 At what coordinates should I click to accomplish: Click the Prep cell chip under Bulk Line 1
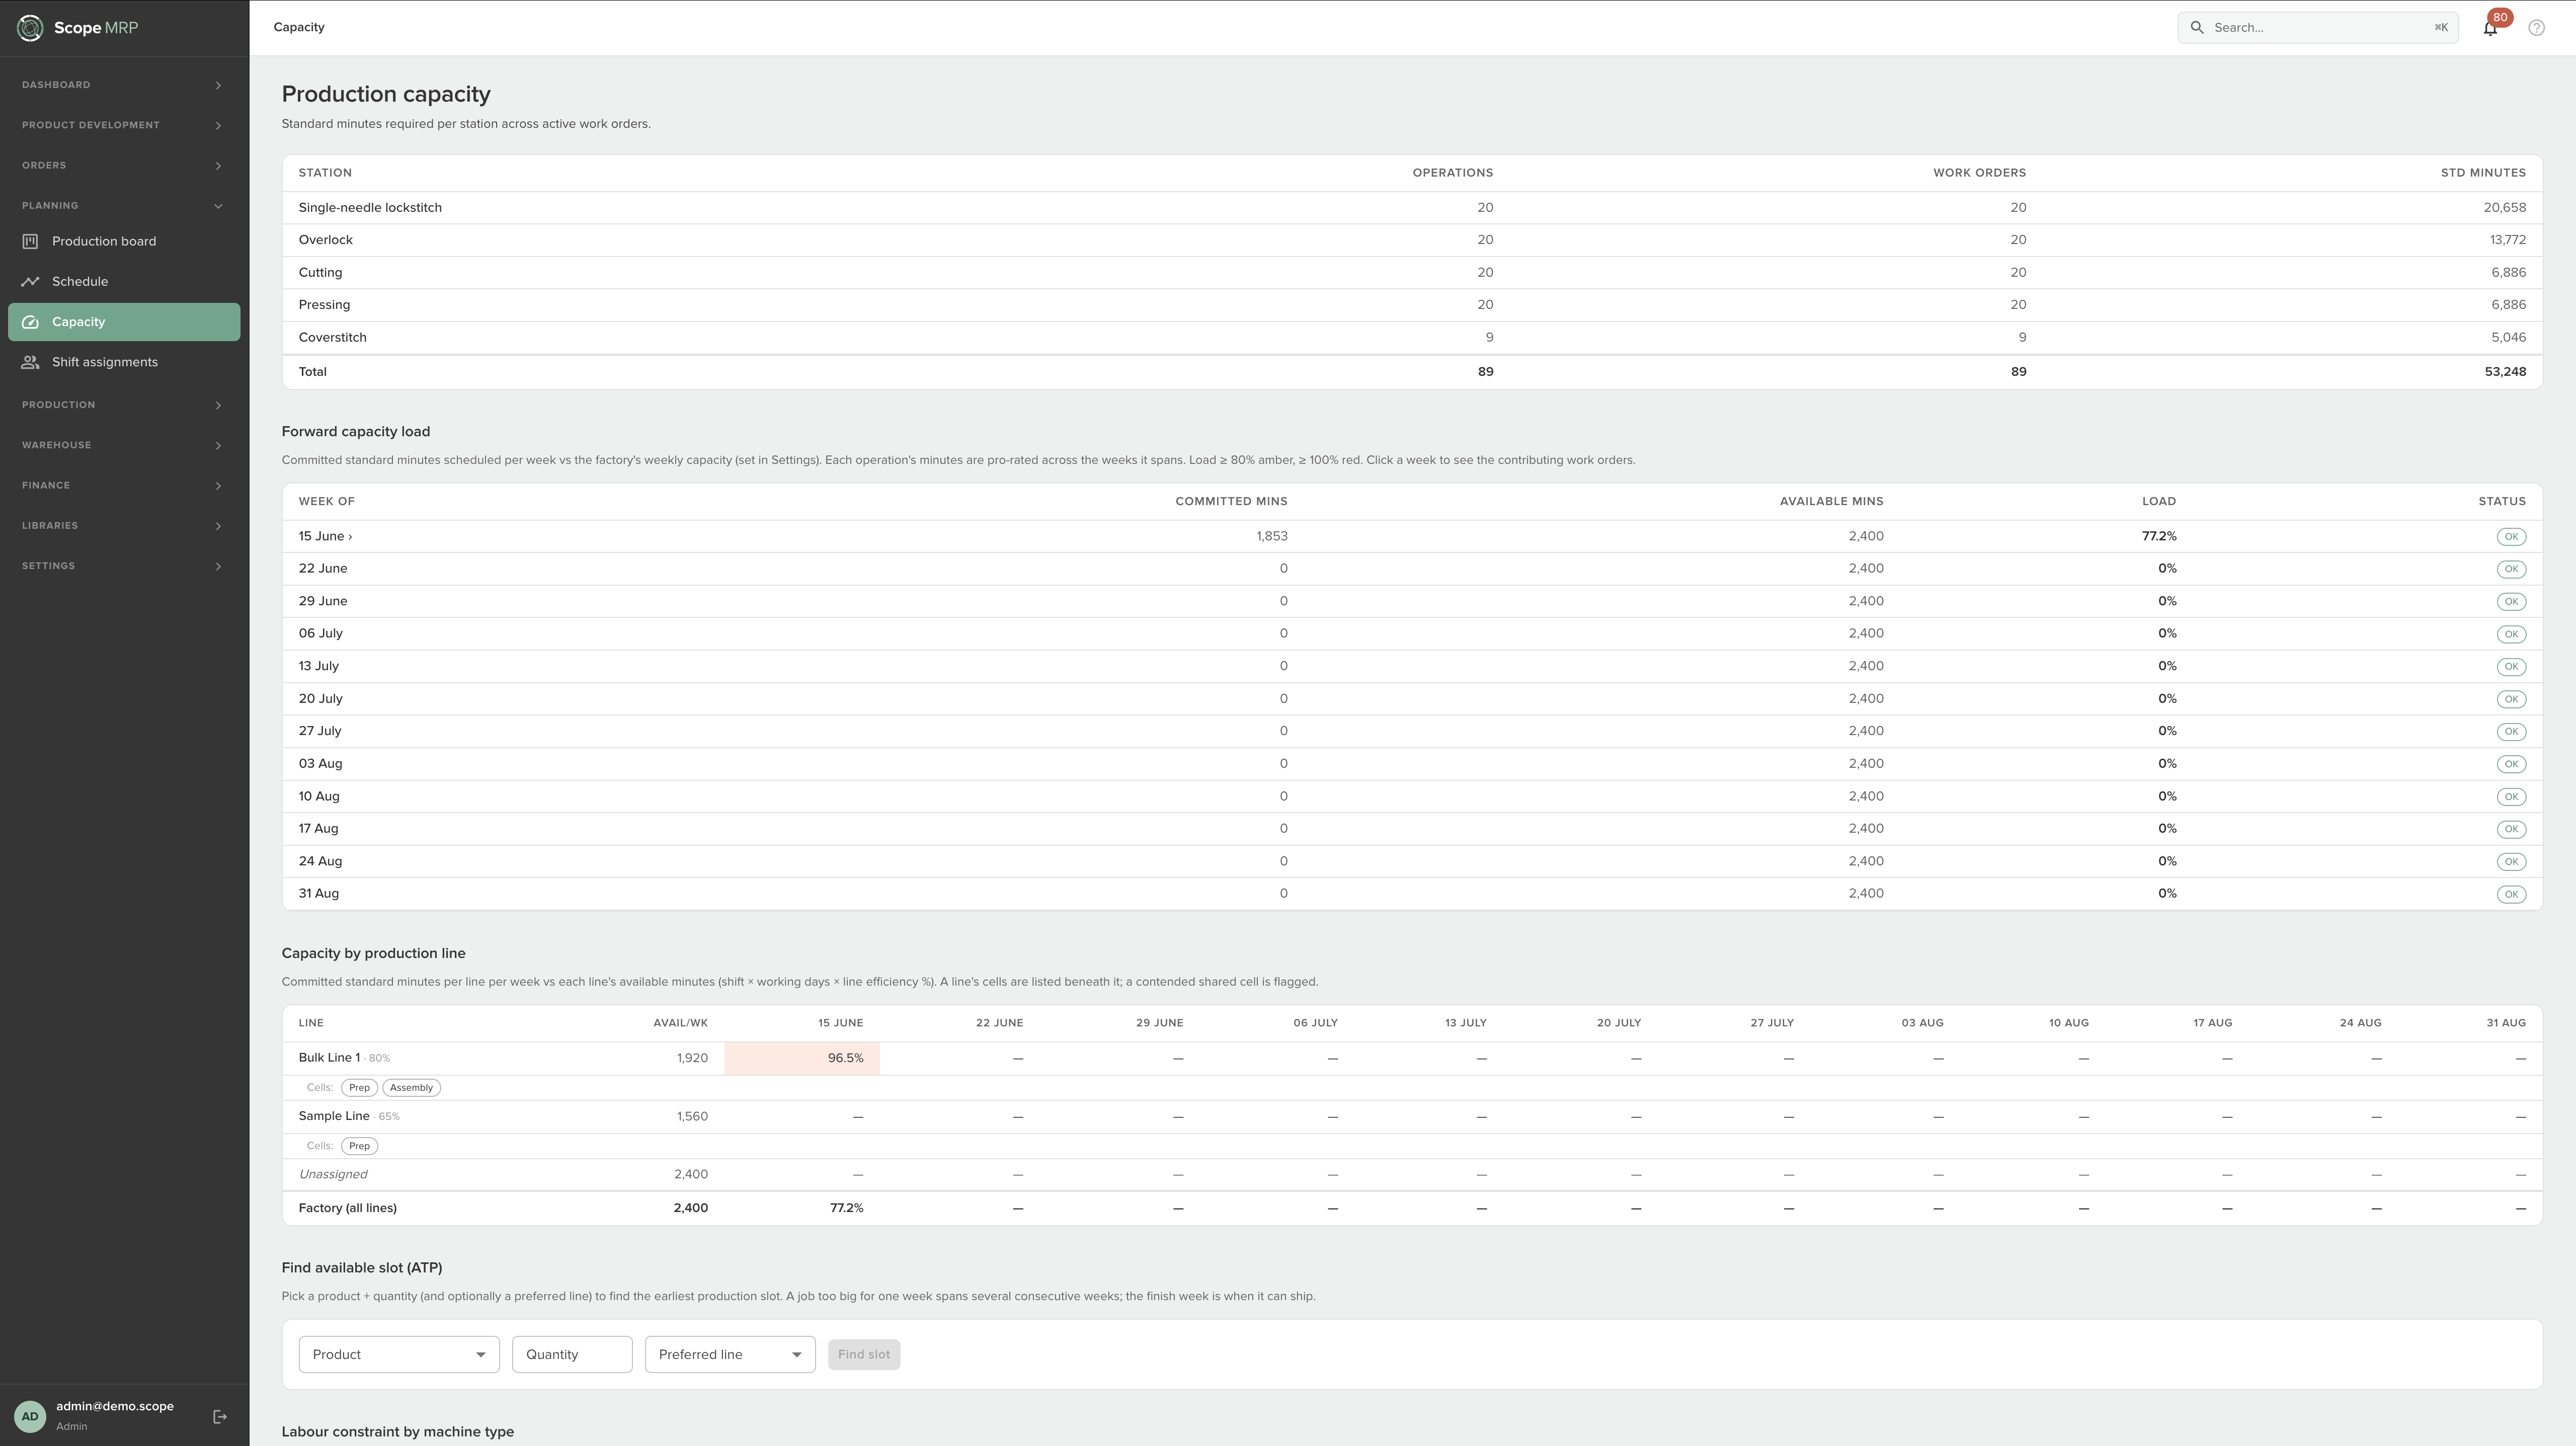pyautogui.click(x=359, y=1087)
